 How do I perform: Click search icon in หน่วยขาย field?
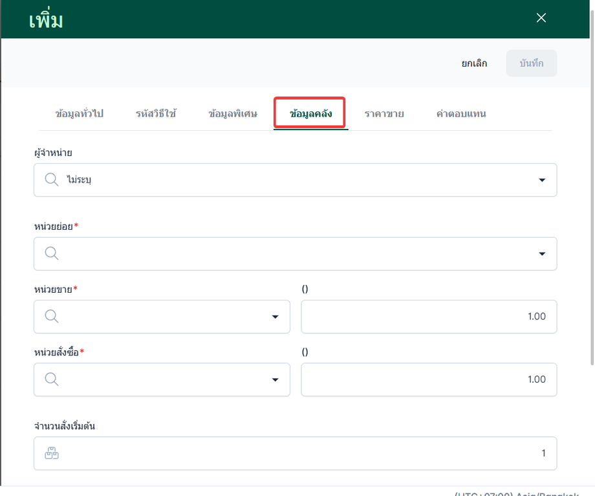pos(52,316)
